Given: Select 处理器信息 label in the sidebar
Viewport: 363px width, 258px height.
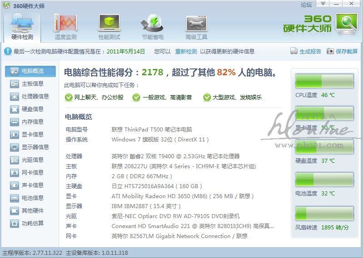Looking at the screenshot, I should pyautogui.click(x=35, y=97).
